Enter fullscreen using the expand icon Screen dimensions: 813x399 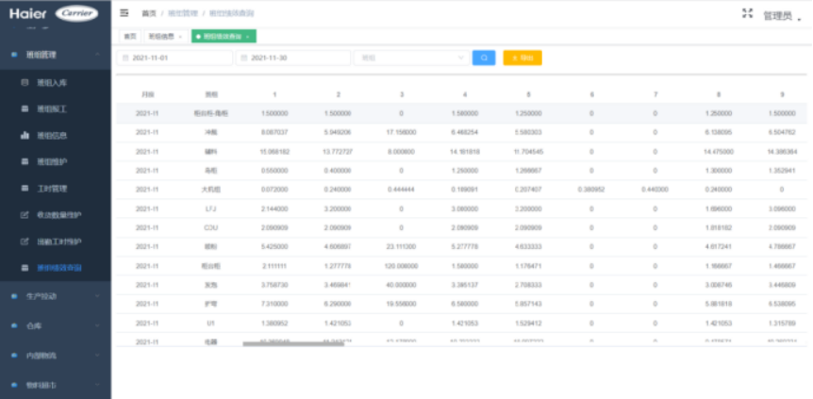[x=748, y=13]
